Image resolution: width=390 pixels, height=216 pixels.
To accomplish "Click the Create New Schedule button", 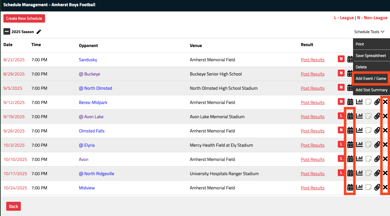I will (x=24, y=18).
